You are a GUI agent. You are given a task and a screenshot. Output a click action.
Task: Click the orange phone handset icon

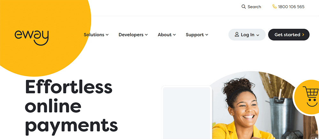click(x=274, y=7)
